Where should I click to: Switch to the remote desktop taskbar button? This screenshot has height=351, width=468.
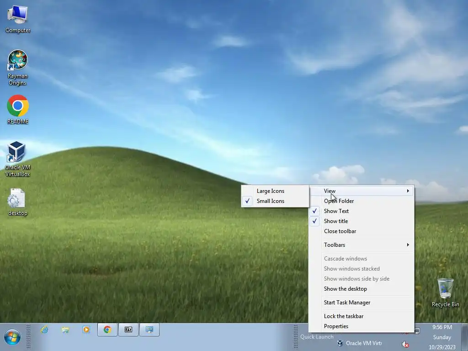click(x=149, y=330)
